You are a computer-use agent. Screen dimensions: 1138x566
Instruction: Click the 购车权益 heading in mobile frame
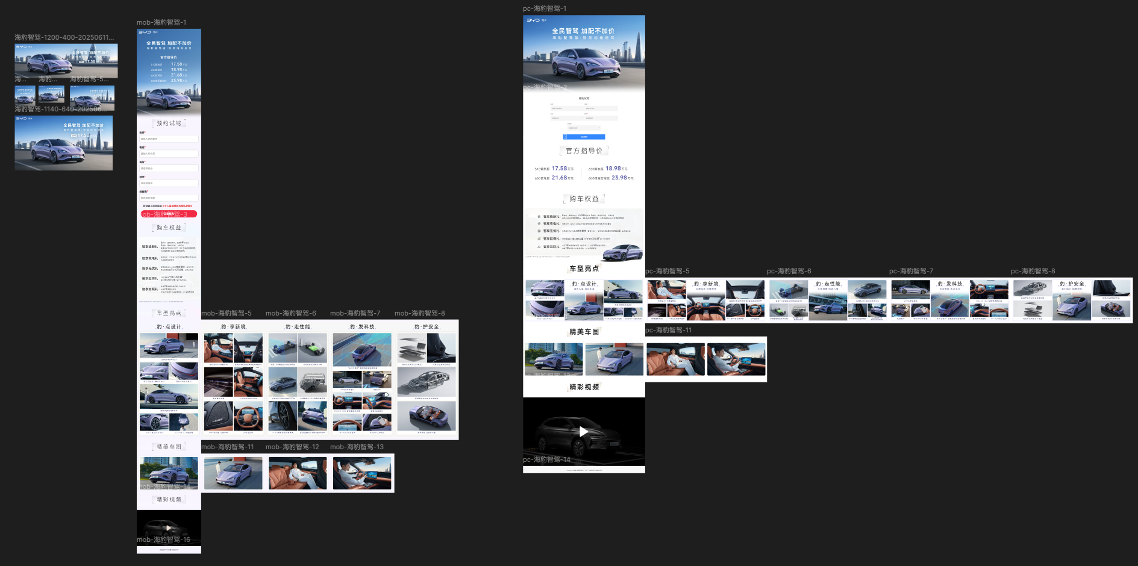pyautogui.click(x=169, y=228)
